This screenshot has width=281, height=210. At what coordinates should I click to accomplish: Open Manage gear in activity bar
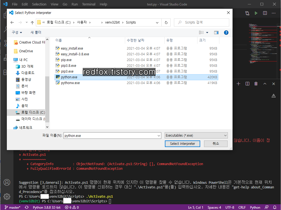(7, 197)
